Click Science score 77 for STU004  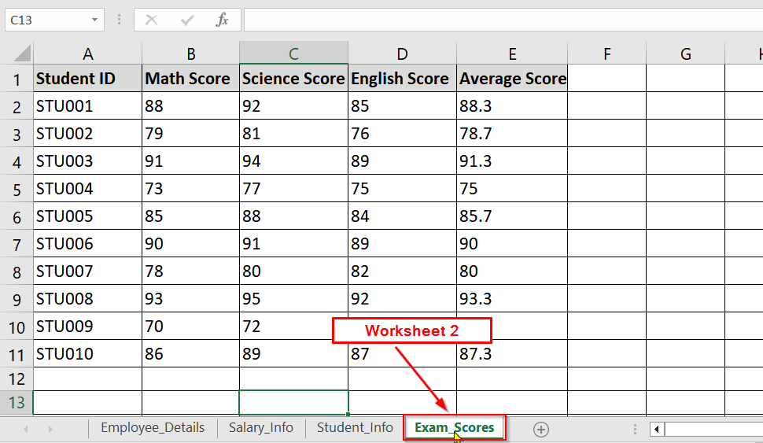(x=293, y=188)
